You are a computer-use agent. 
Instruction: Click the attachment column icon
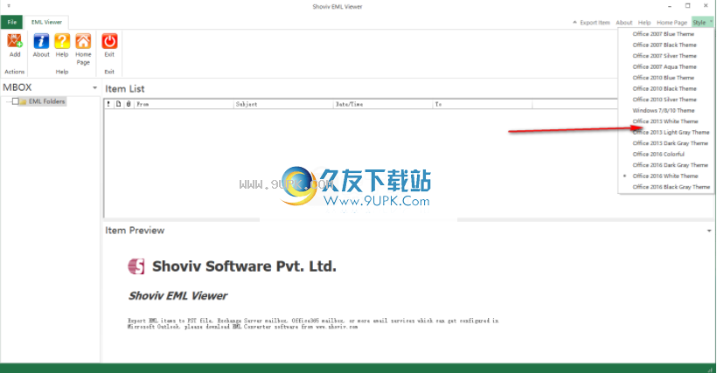point(129,104)
